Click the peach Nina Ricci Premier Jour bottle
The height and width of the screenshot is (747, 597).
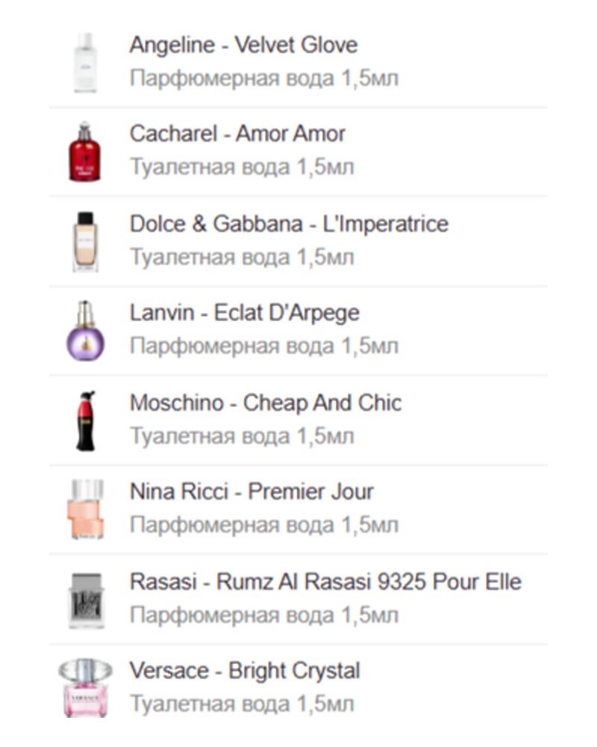coord(84,510)
